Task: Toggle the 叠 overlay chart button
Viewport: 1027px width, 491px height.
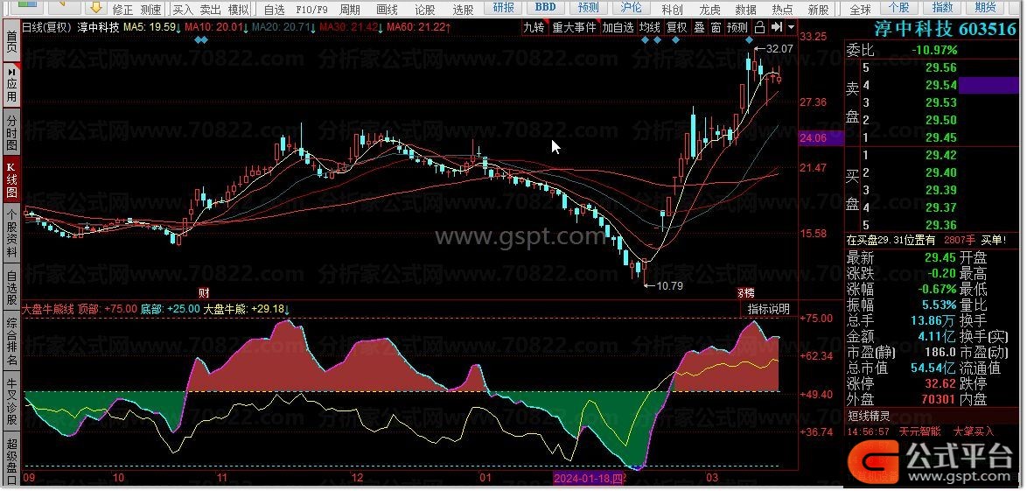Action: (700, 27)
